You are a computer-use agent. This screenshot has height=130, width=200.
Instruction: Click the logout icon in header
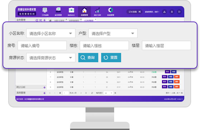tap(179, 12)
